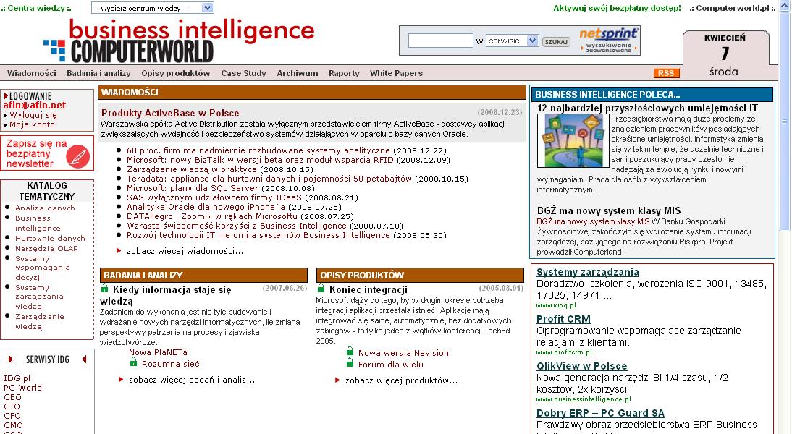
Task: Select Case Study in the navigation bar
Action: pos(243,73)
